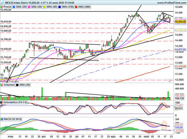The height and width of the screenshot is (139, 187).
Task: Click the yellow SMA (50) color swatch
Action: (x=44, y=7)
